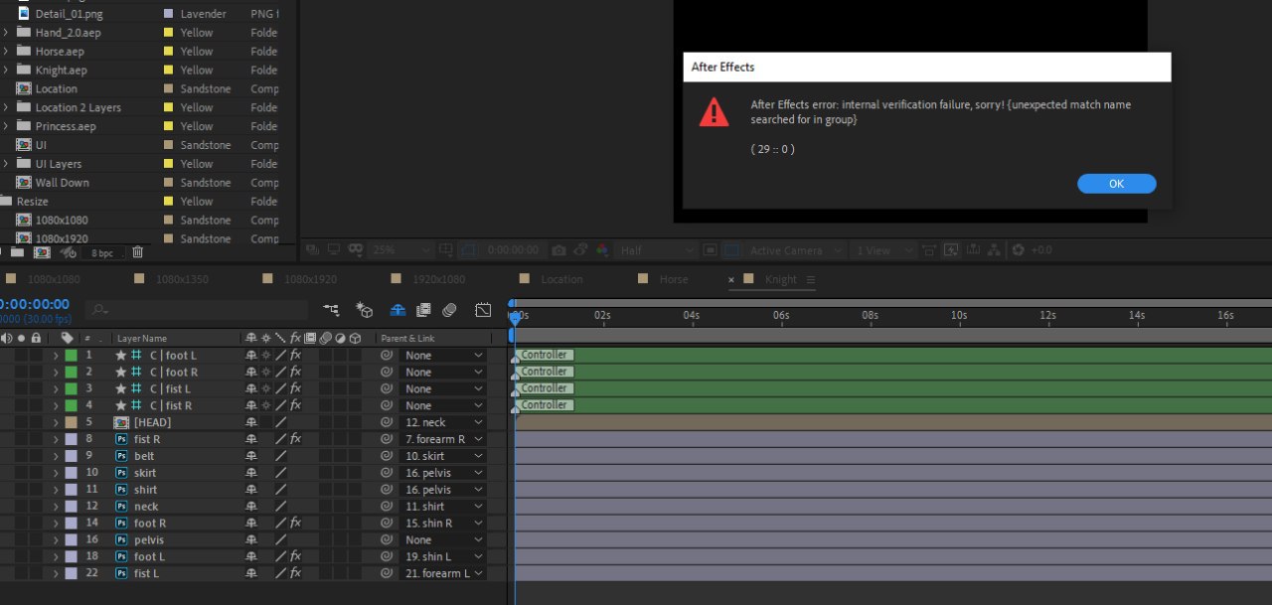Toggle shy switch on skirt layer
The width and height of the screenshot is (1272, 605).
251,473
